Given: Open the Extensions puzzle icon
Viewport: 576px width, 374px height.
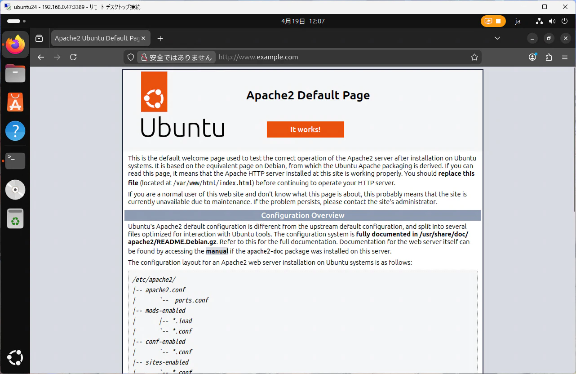Looking at the screenshot, I should pos(549,57).
